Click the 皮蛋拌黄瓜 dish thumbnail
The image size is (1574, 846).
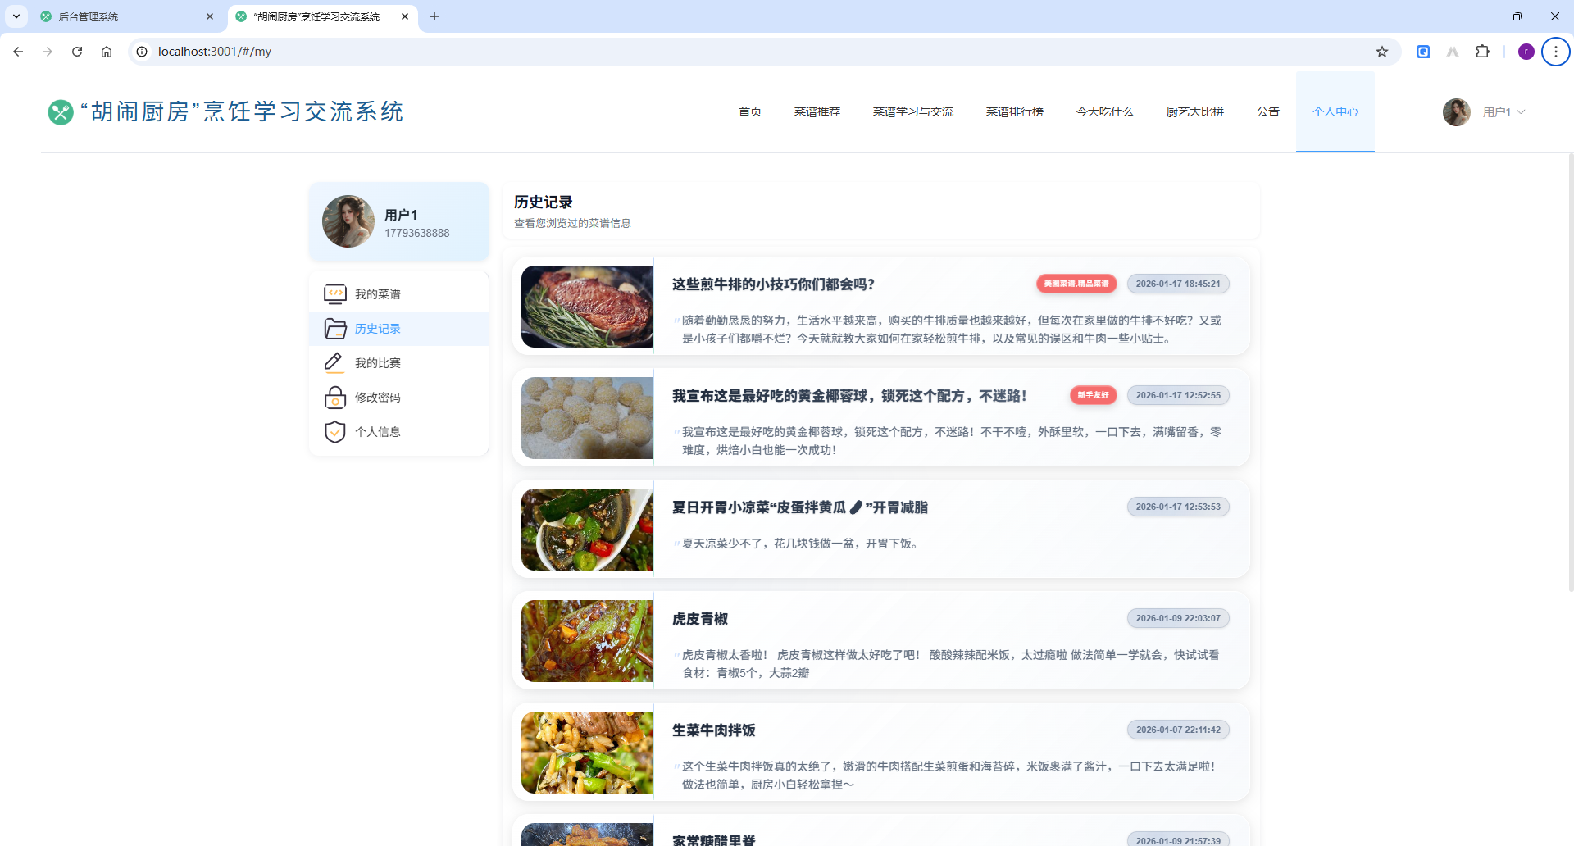click(x=587, y=530)
